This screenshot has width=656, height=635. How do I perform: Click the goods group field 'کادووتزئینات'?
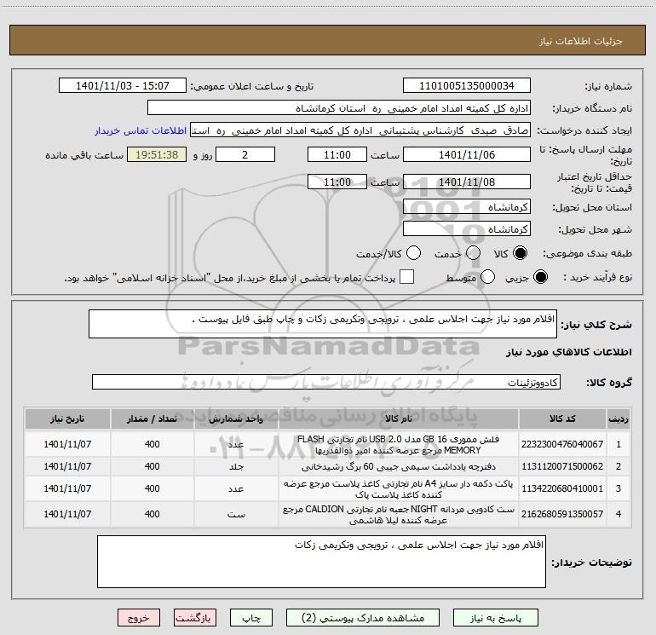pos(326,382)
